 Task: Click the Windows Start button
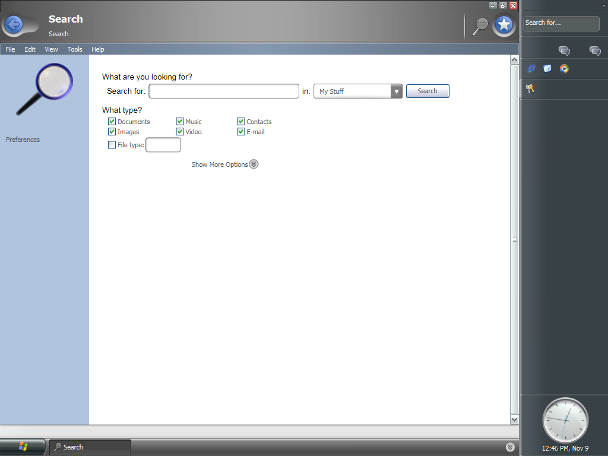click(23, 446)
